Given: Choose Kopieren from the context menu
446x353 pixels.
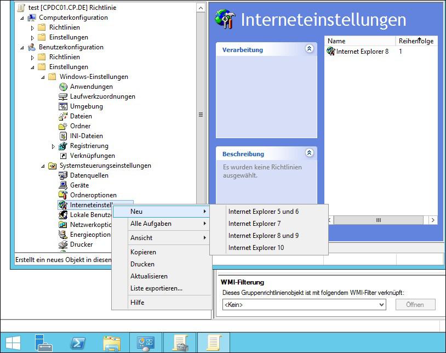Looking at the screenshot, I should (161, 252).
